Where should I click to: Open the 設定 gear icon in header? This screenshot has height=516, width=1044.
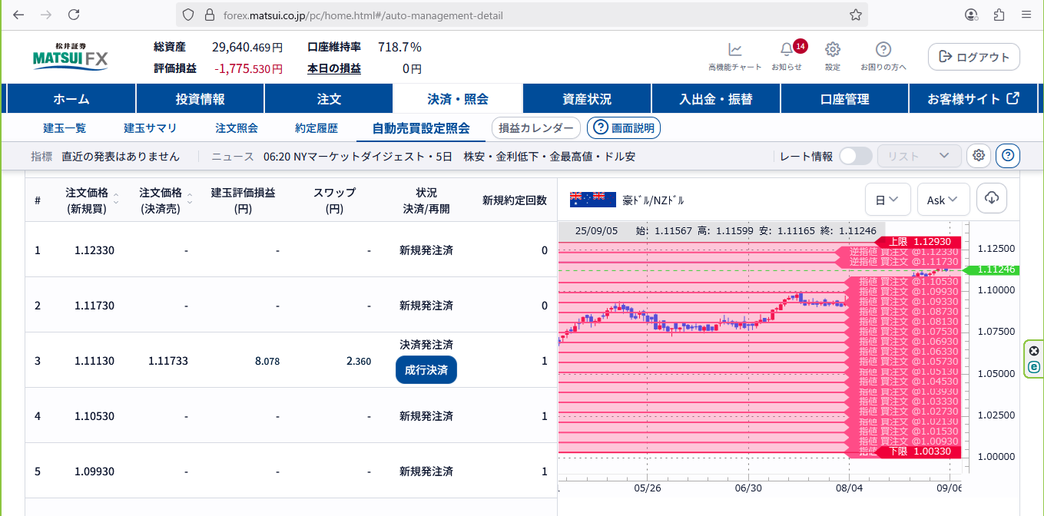[833, 56]
